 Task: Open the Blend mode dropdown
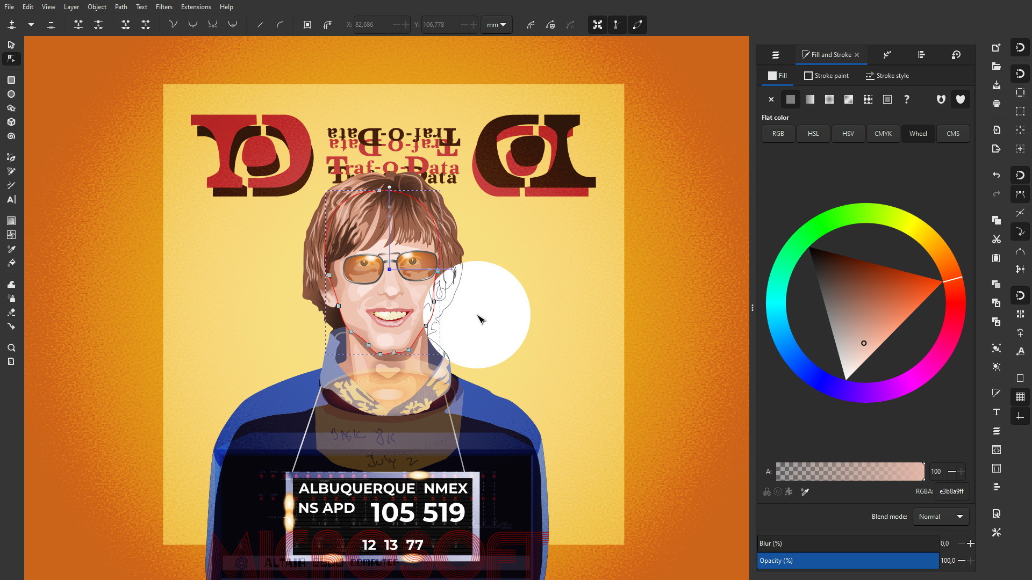coord(941,517)
